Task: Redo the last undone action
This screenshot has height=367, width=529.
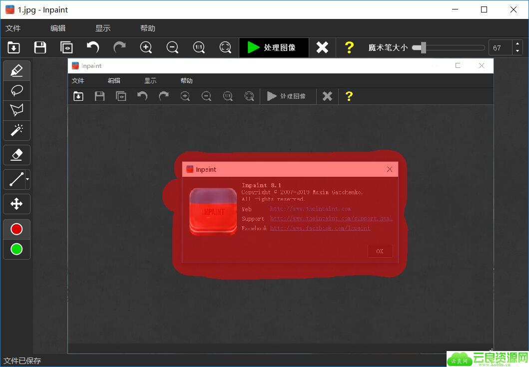Action: 119,47
